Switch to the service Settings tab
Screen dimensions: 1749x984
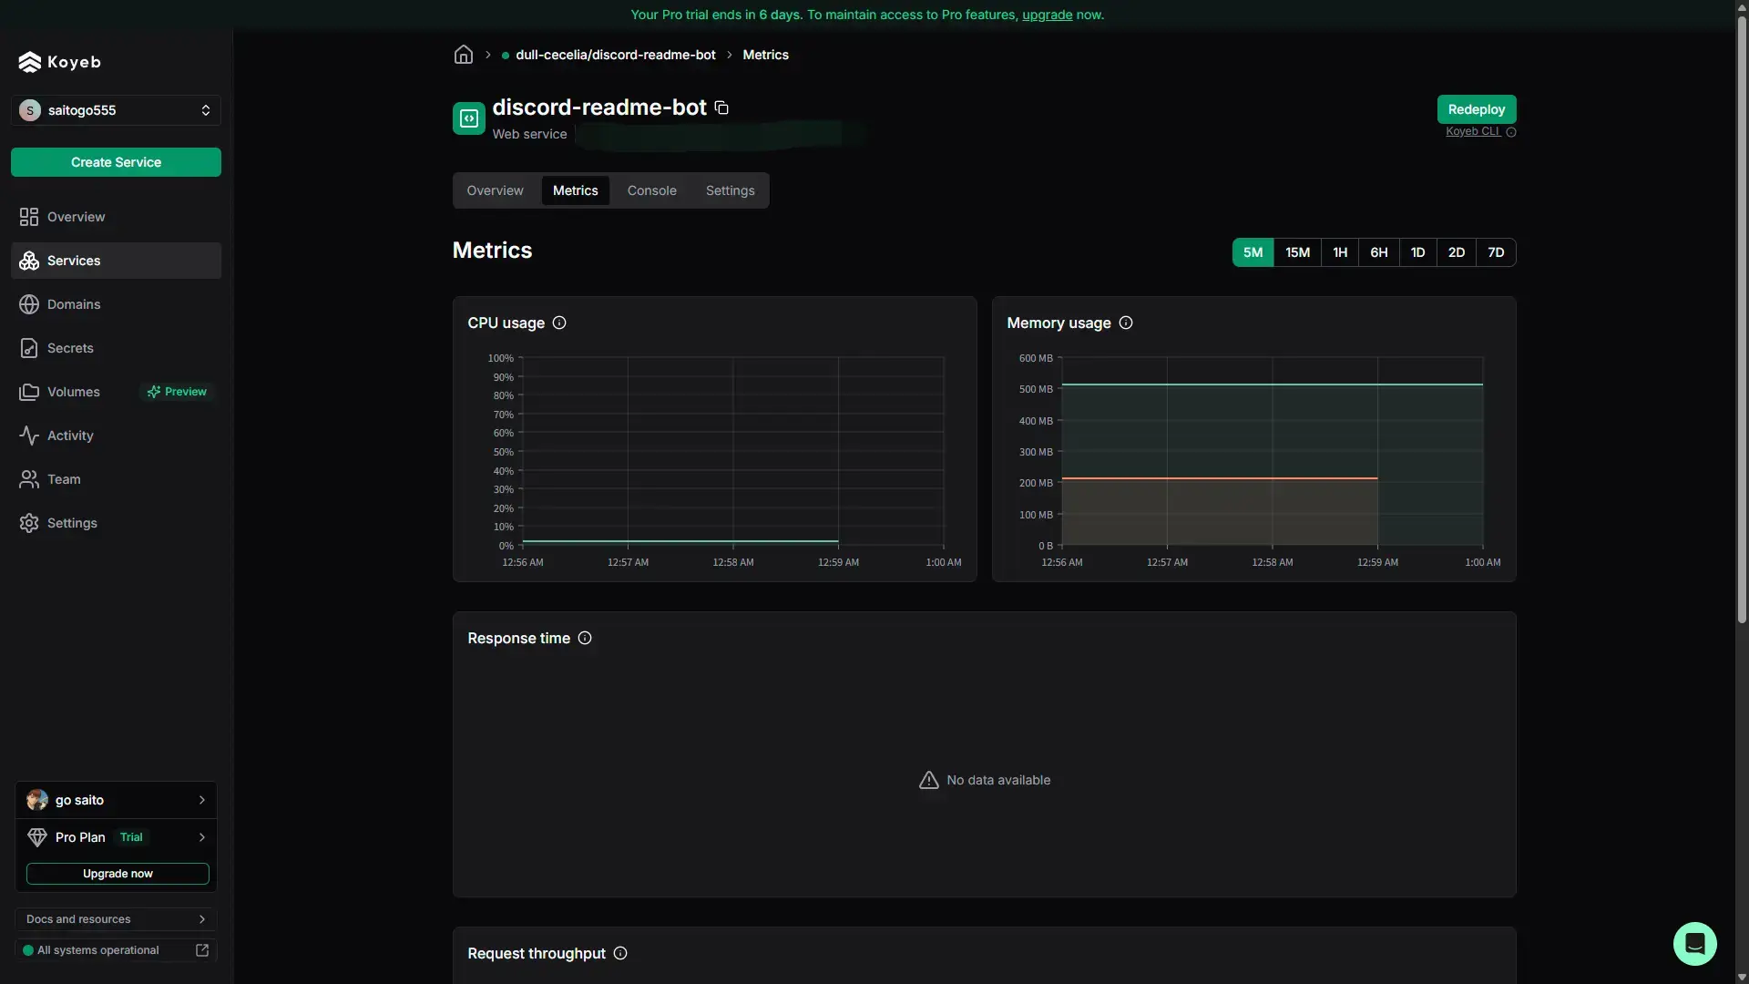(x=731, y=190)
